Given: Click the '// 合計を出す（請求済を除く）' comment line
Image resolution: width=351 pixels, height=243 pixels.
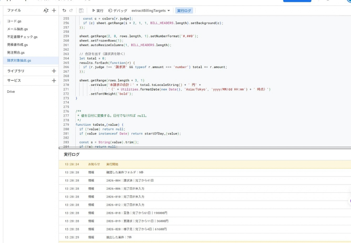Looking at the screenshot, I should (x=102, y=54).
